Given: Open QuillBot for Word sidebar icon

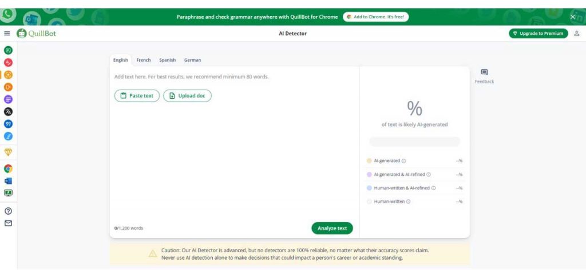Looking at the screenshot, I should pyautogui.click(x=8, y=180).
